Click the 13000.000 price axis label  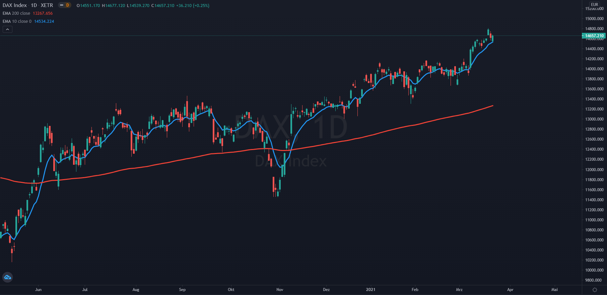(594, 119)
